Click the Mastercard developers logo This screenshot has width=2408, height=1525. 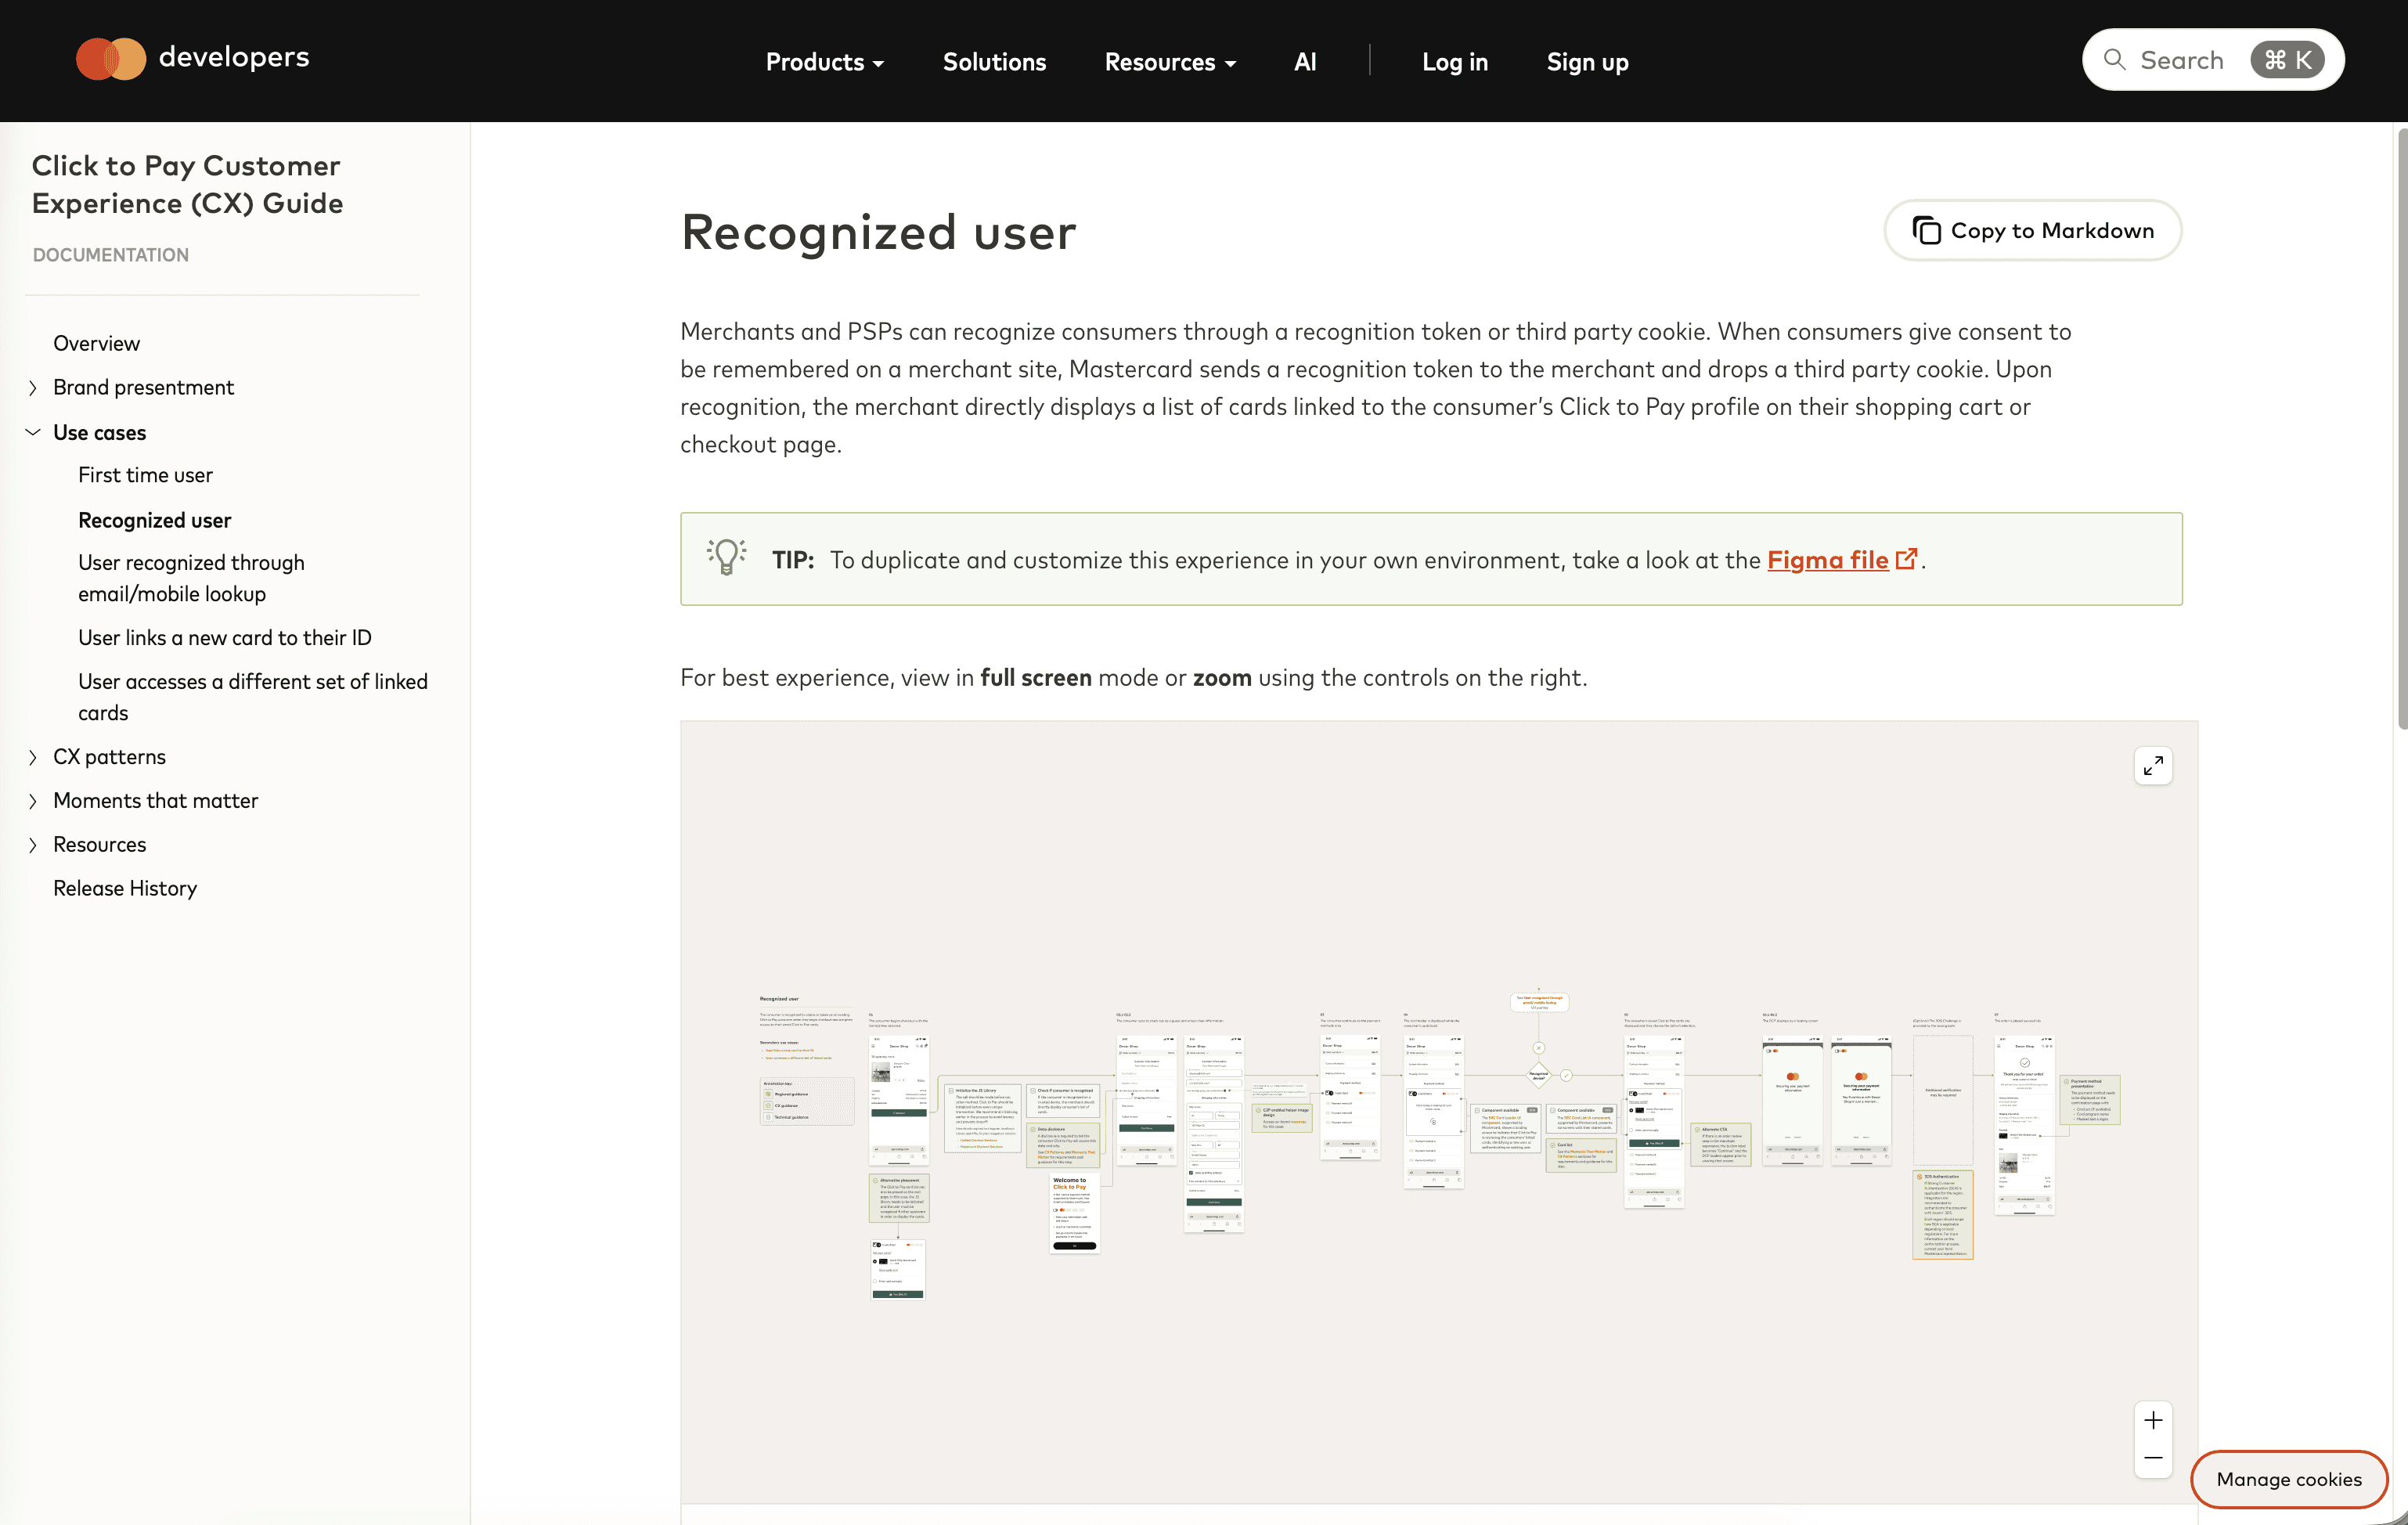[192, 59]
